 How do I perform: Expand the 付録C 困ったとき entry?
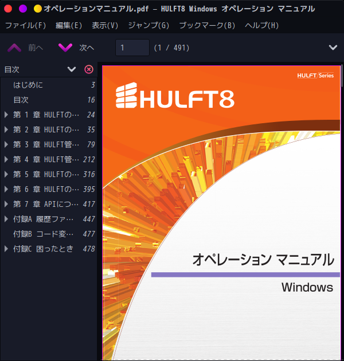click(x=6, y=249)
